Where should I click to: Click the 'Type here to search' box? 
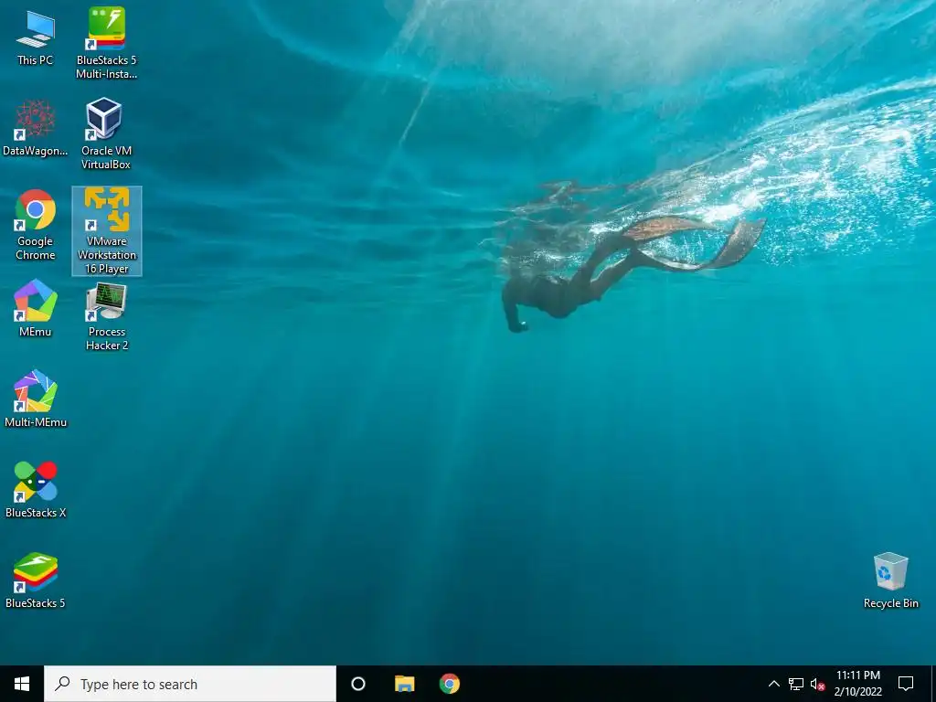[x=190, y=684]
